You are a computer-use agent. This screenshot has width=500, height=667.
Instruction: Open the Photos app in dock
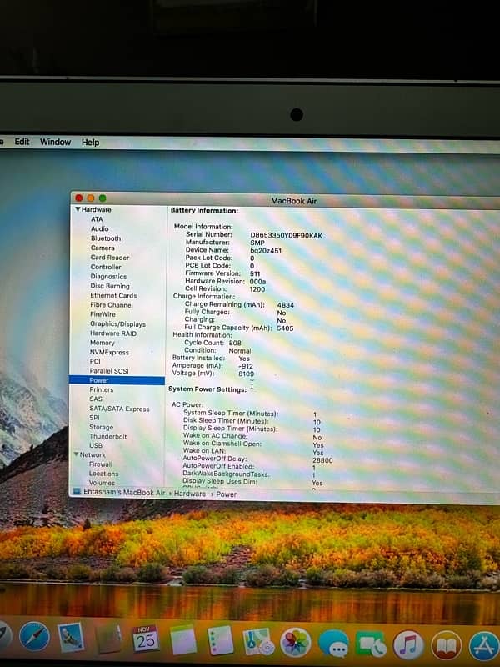pyautogui.click(x=295, y=642)
